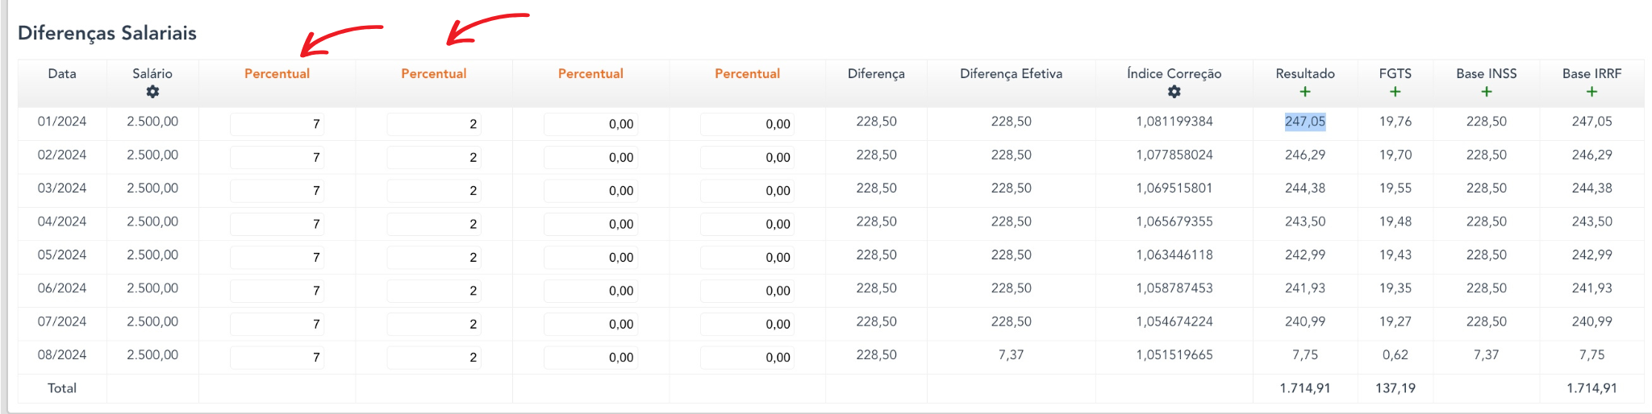Click the highlighted Resultado value 247,05
1652x414 pixels.
(1305, 122)
